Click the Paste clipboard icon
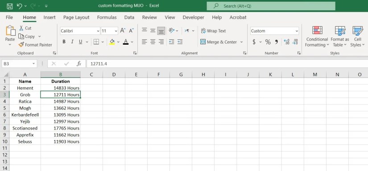 10,31
